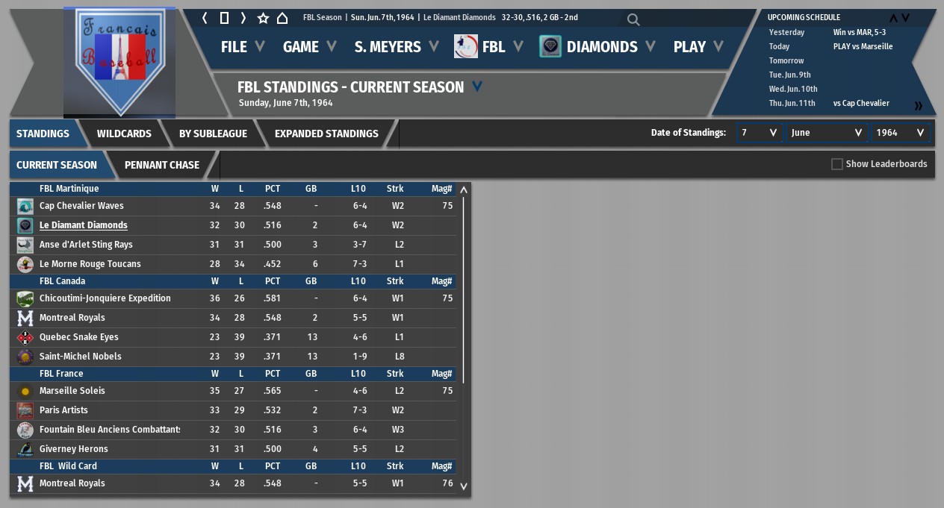Open the 1964 year dropdown

click(x=901, y=133)
